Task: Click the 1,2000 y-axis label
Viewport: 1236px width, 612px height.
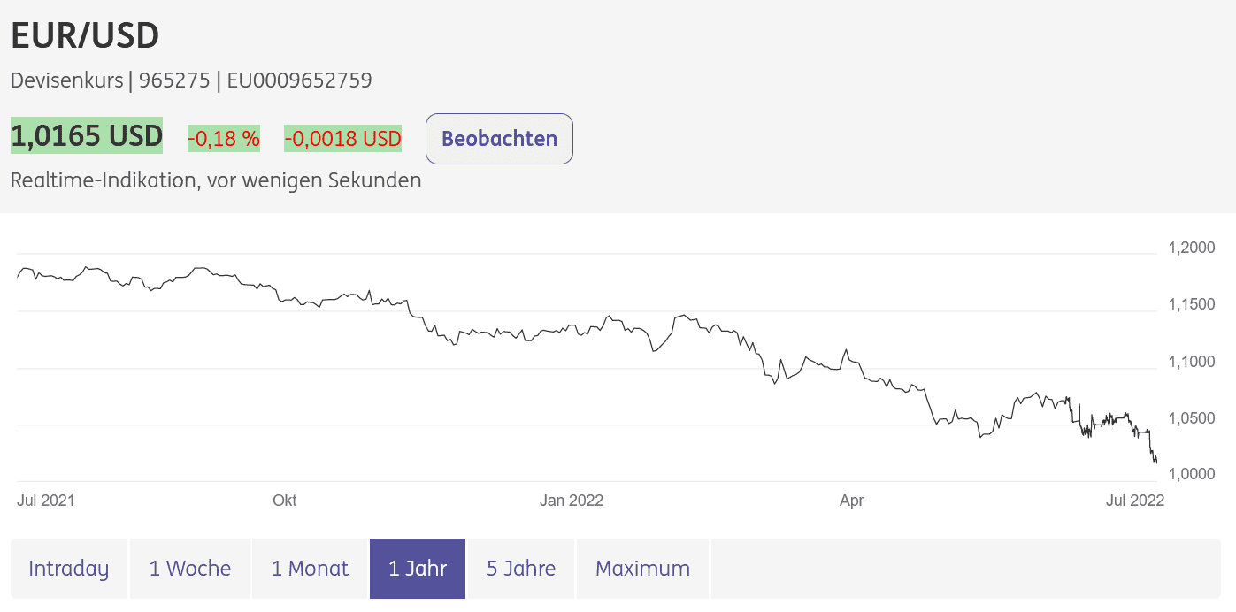Action: coord(1192,248)
